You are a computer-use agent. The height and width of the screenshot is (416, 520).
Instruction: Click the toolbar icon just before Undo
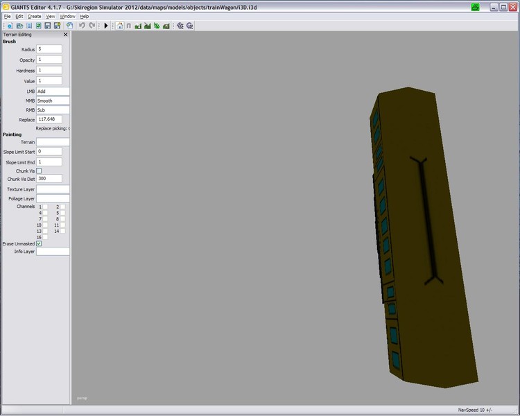click(69, 26)
